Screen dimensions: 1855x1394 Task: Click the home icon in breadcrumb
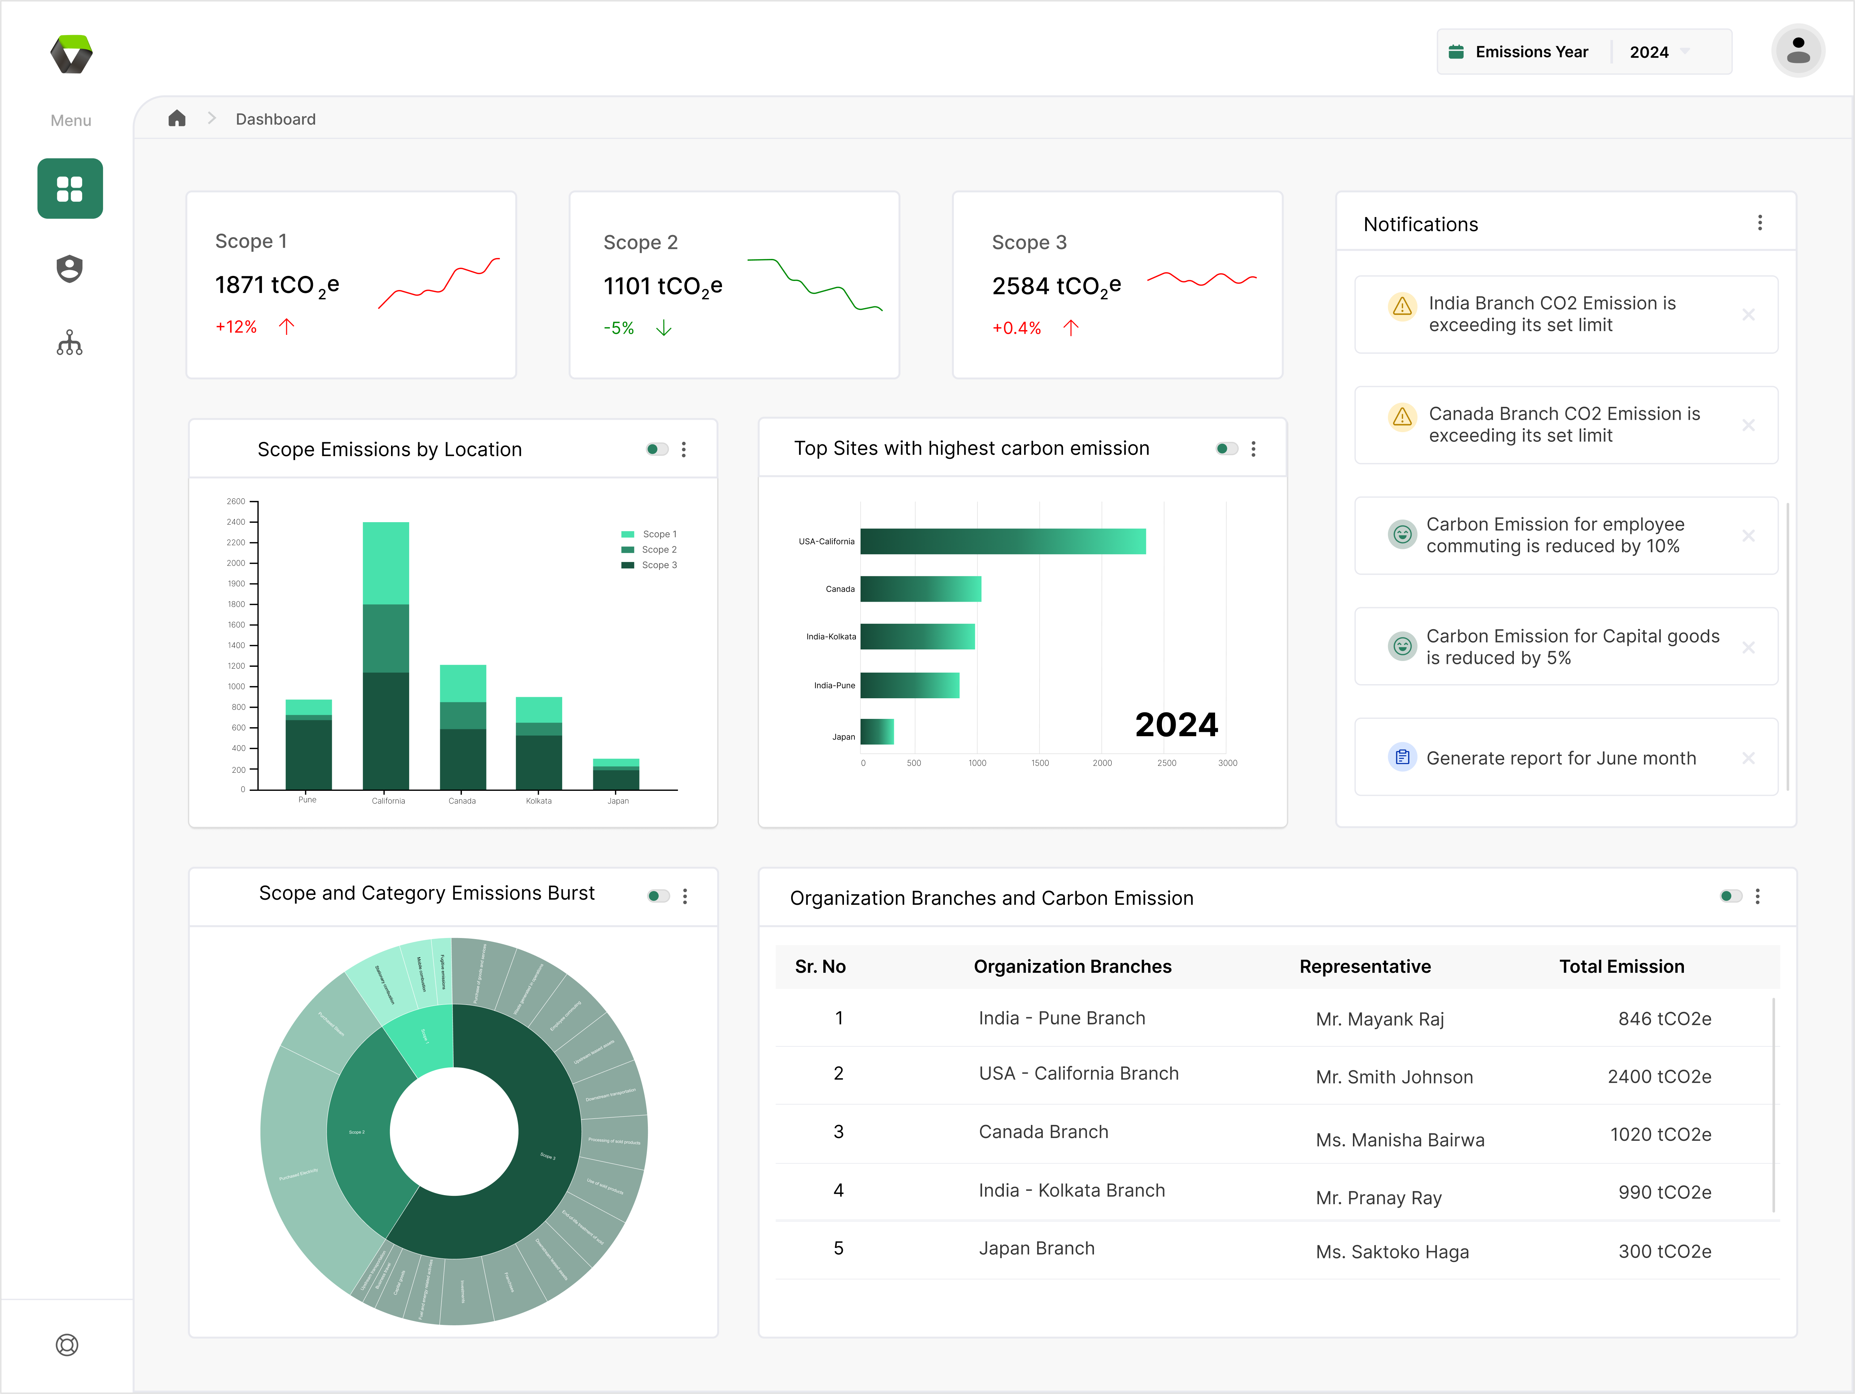pos(177,118)
